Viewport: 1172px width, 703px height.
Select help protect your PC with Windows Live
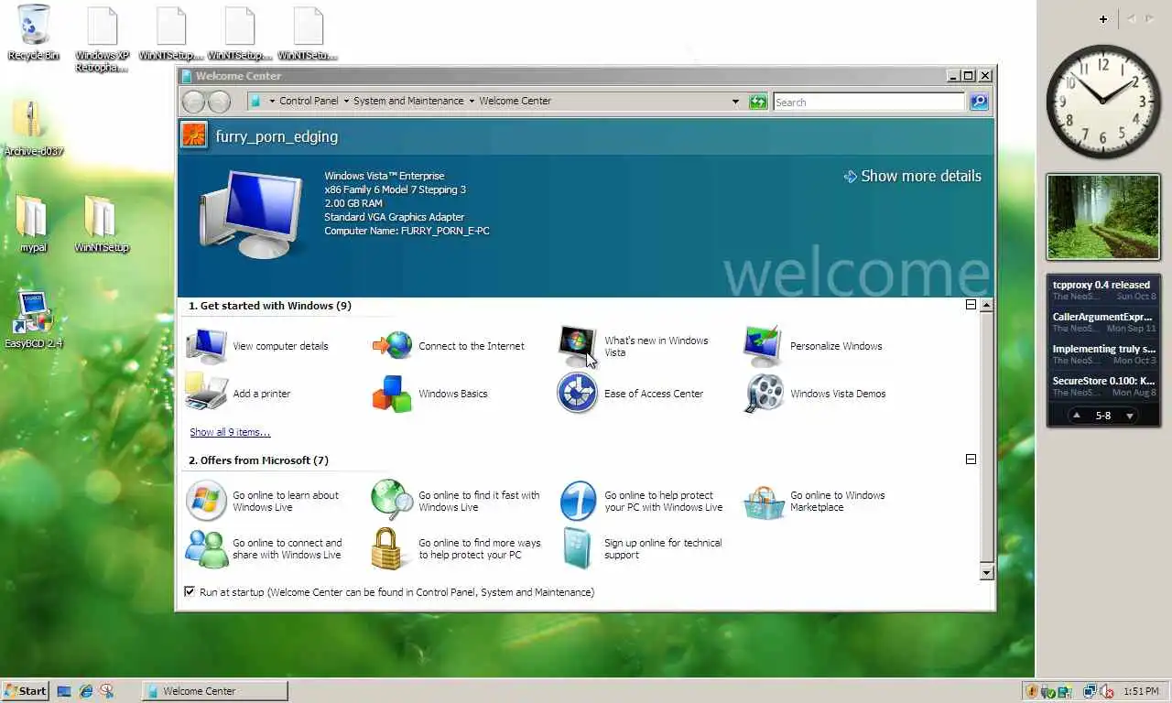641,501
